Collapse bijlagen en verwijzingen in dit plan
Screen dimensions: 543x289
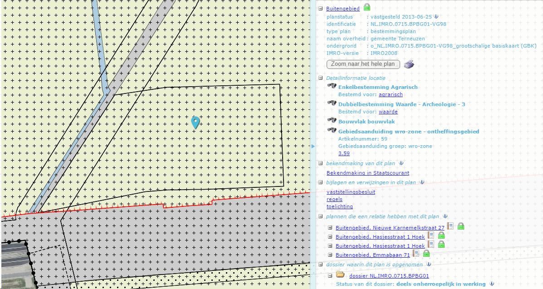321,182
